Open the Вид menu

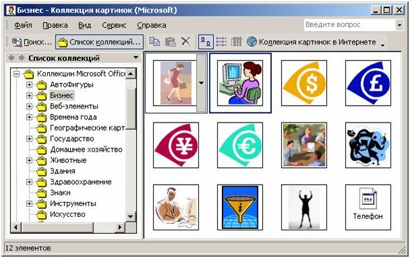click(85, 26)
